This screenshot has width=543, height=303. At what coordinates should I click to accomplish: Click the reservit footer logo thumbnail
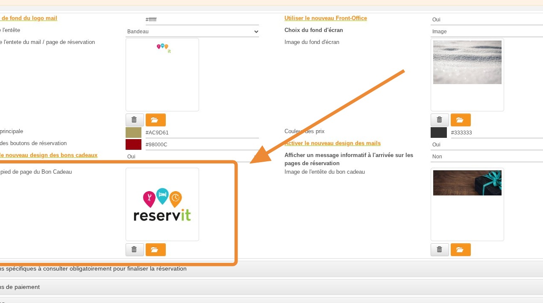(x=162, y=204)
